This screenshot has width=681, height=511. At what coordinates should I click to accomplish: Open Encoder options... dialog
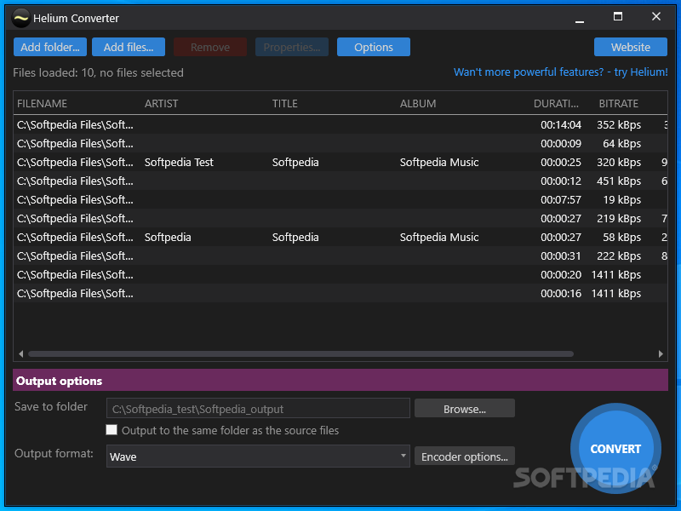coord(464,456)
